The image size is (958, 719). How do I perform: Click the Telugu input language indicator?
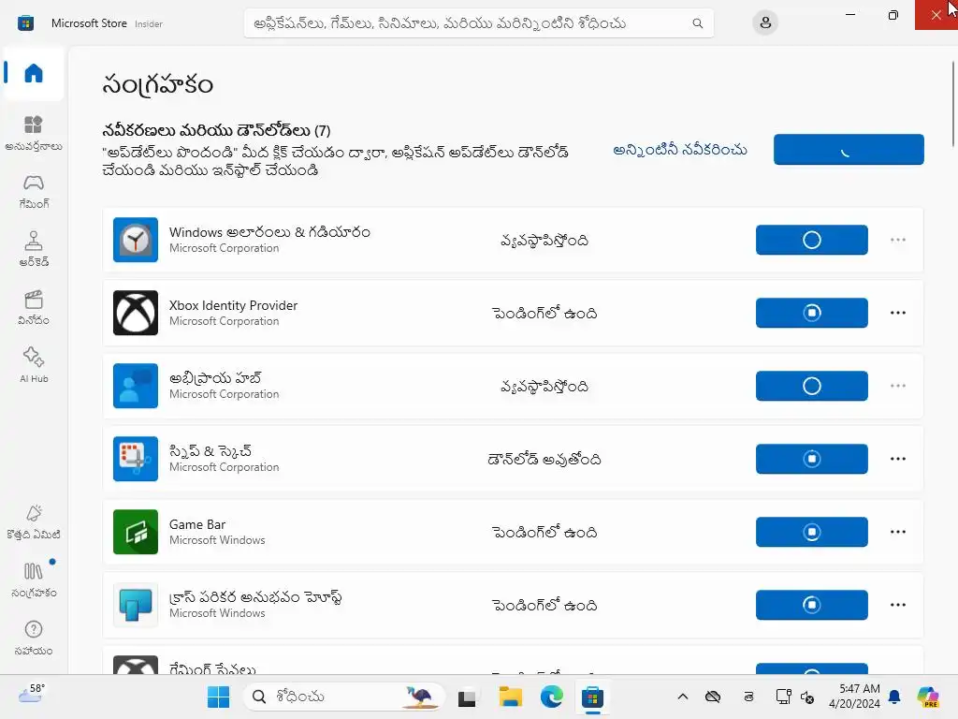749,697
